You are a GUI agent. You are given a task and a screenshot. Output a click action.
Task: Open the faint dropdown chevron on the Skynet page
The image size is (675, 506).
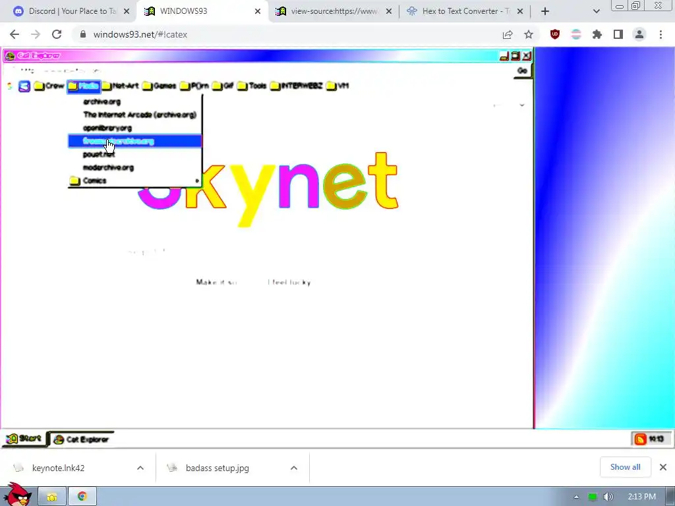522,105
